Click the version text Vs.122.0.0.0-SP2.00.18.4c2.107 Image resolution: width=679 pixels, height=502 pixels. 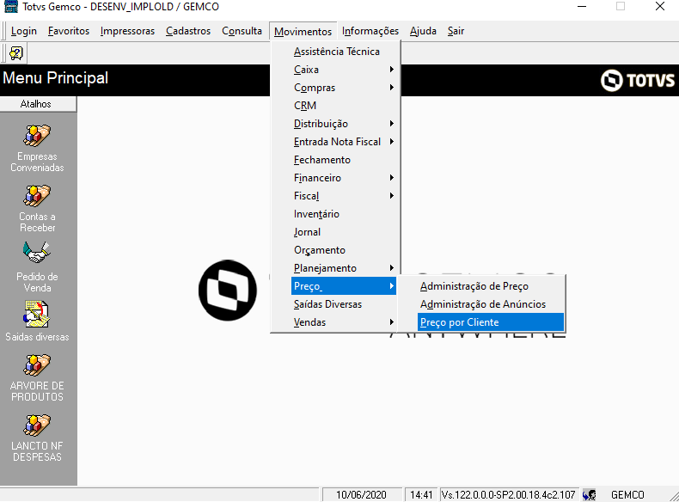(x=508, y=494)
